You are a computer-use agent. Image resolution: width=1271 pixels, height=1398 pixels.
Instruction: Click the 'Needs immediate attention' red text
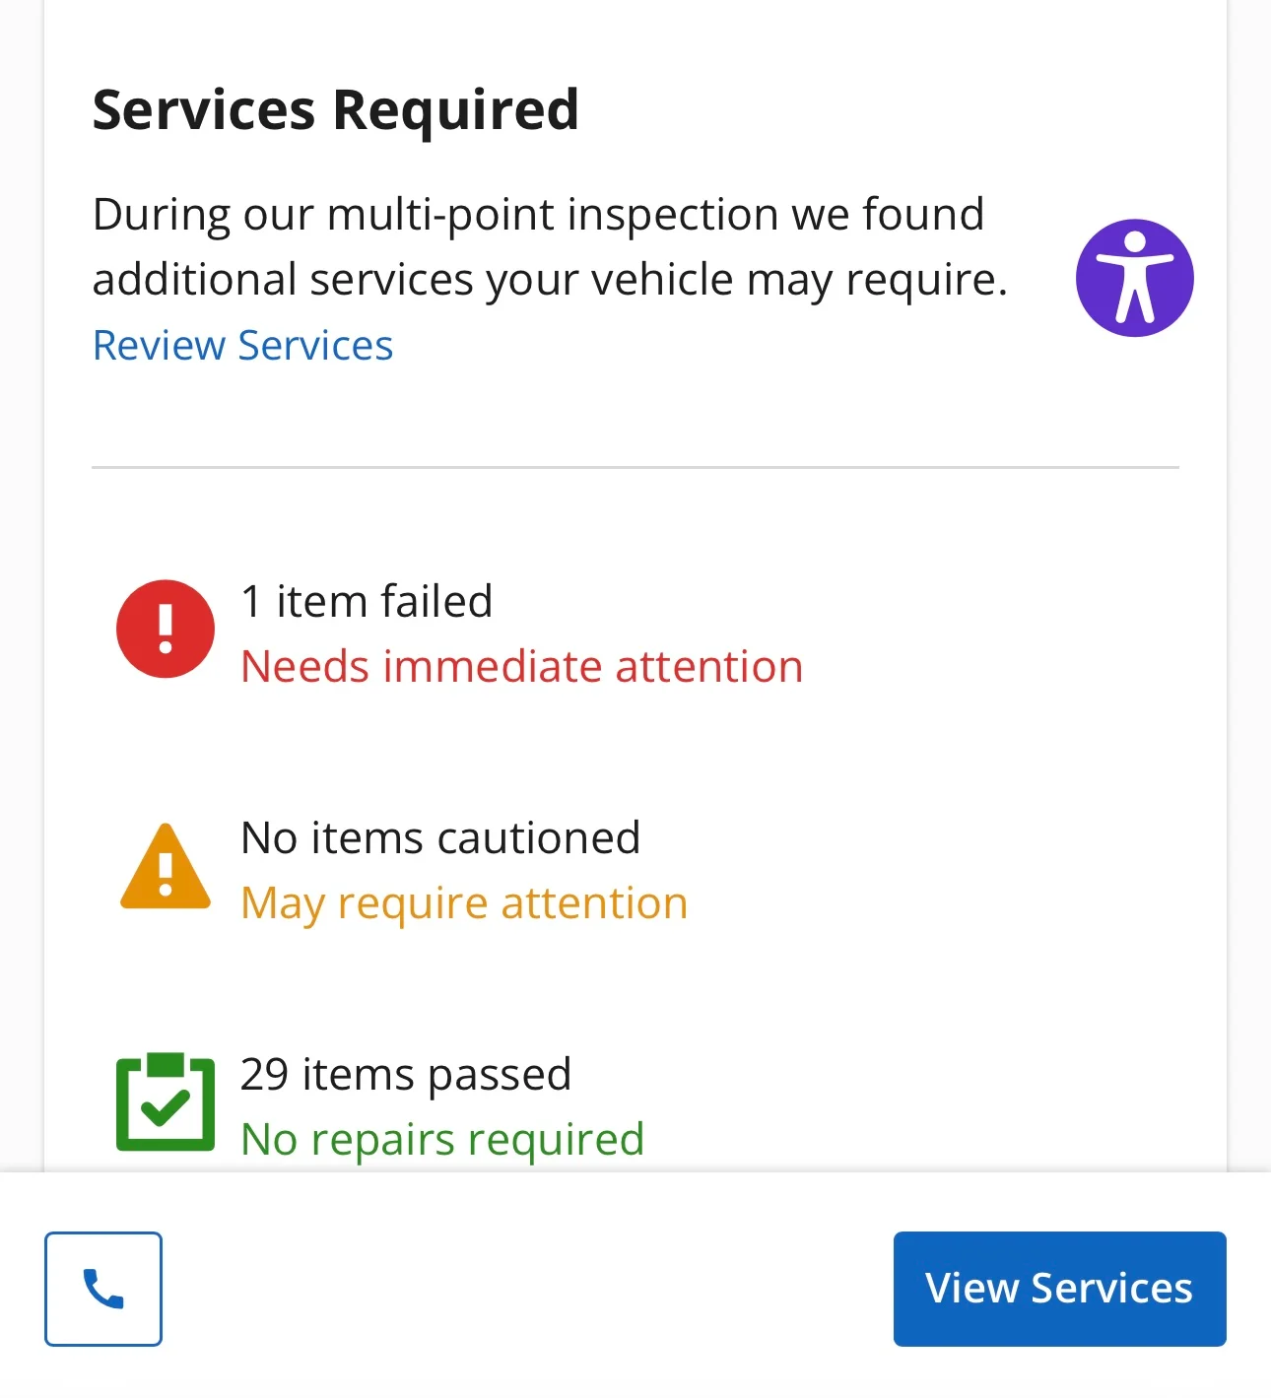click(x=521, y=667)
